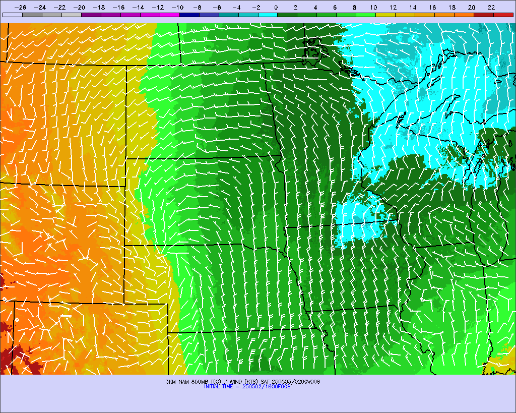
Task: Click the dark gray swatch between -26 and -24
Action: [32, 15]
